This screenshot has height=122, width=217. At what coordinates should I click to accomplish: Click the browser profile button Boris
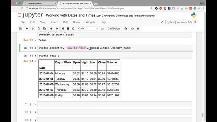click(202, 3)
